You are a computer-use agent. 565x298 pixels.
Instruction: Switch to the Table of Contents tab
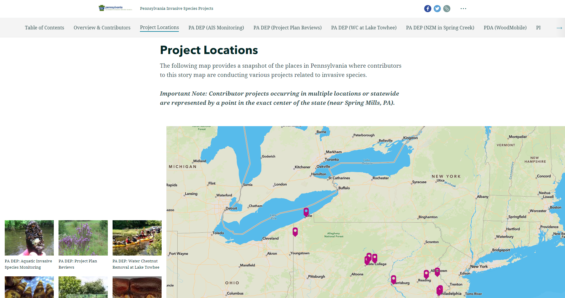pos(44,28)
